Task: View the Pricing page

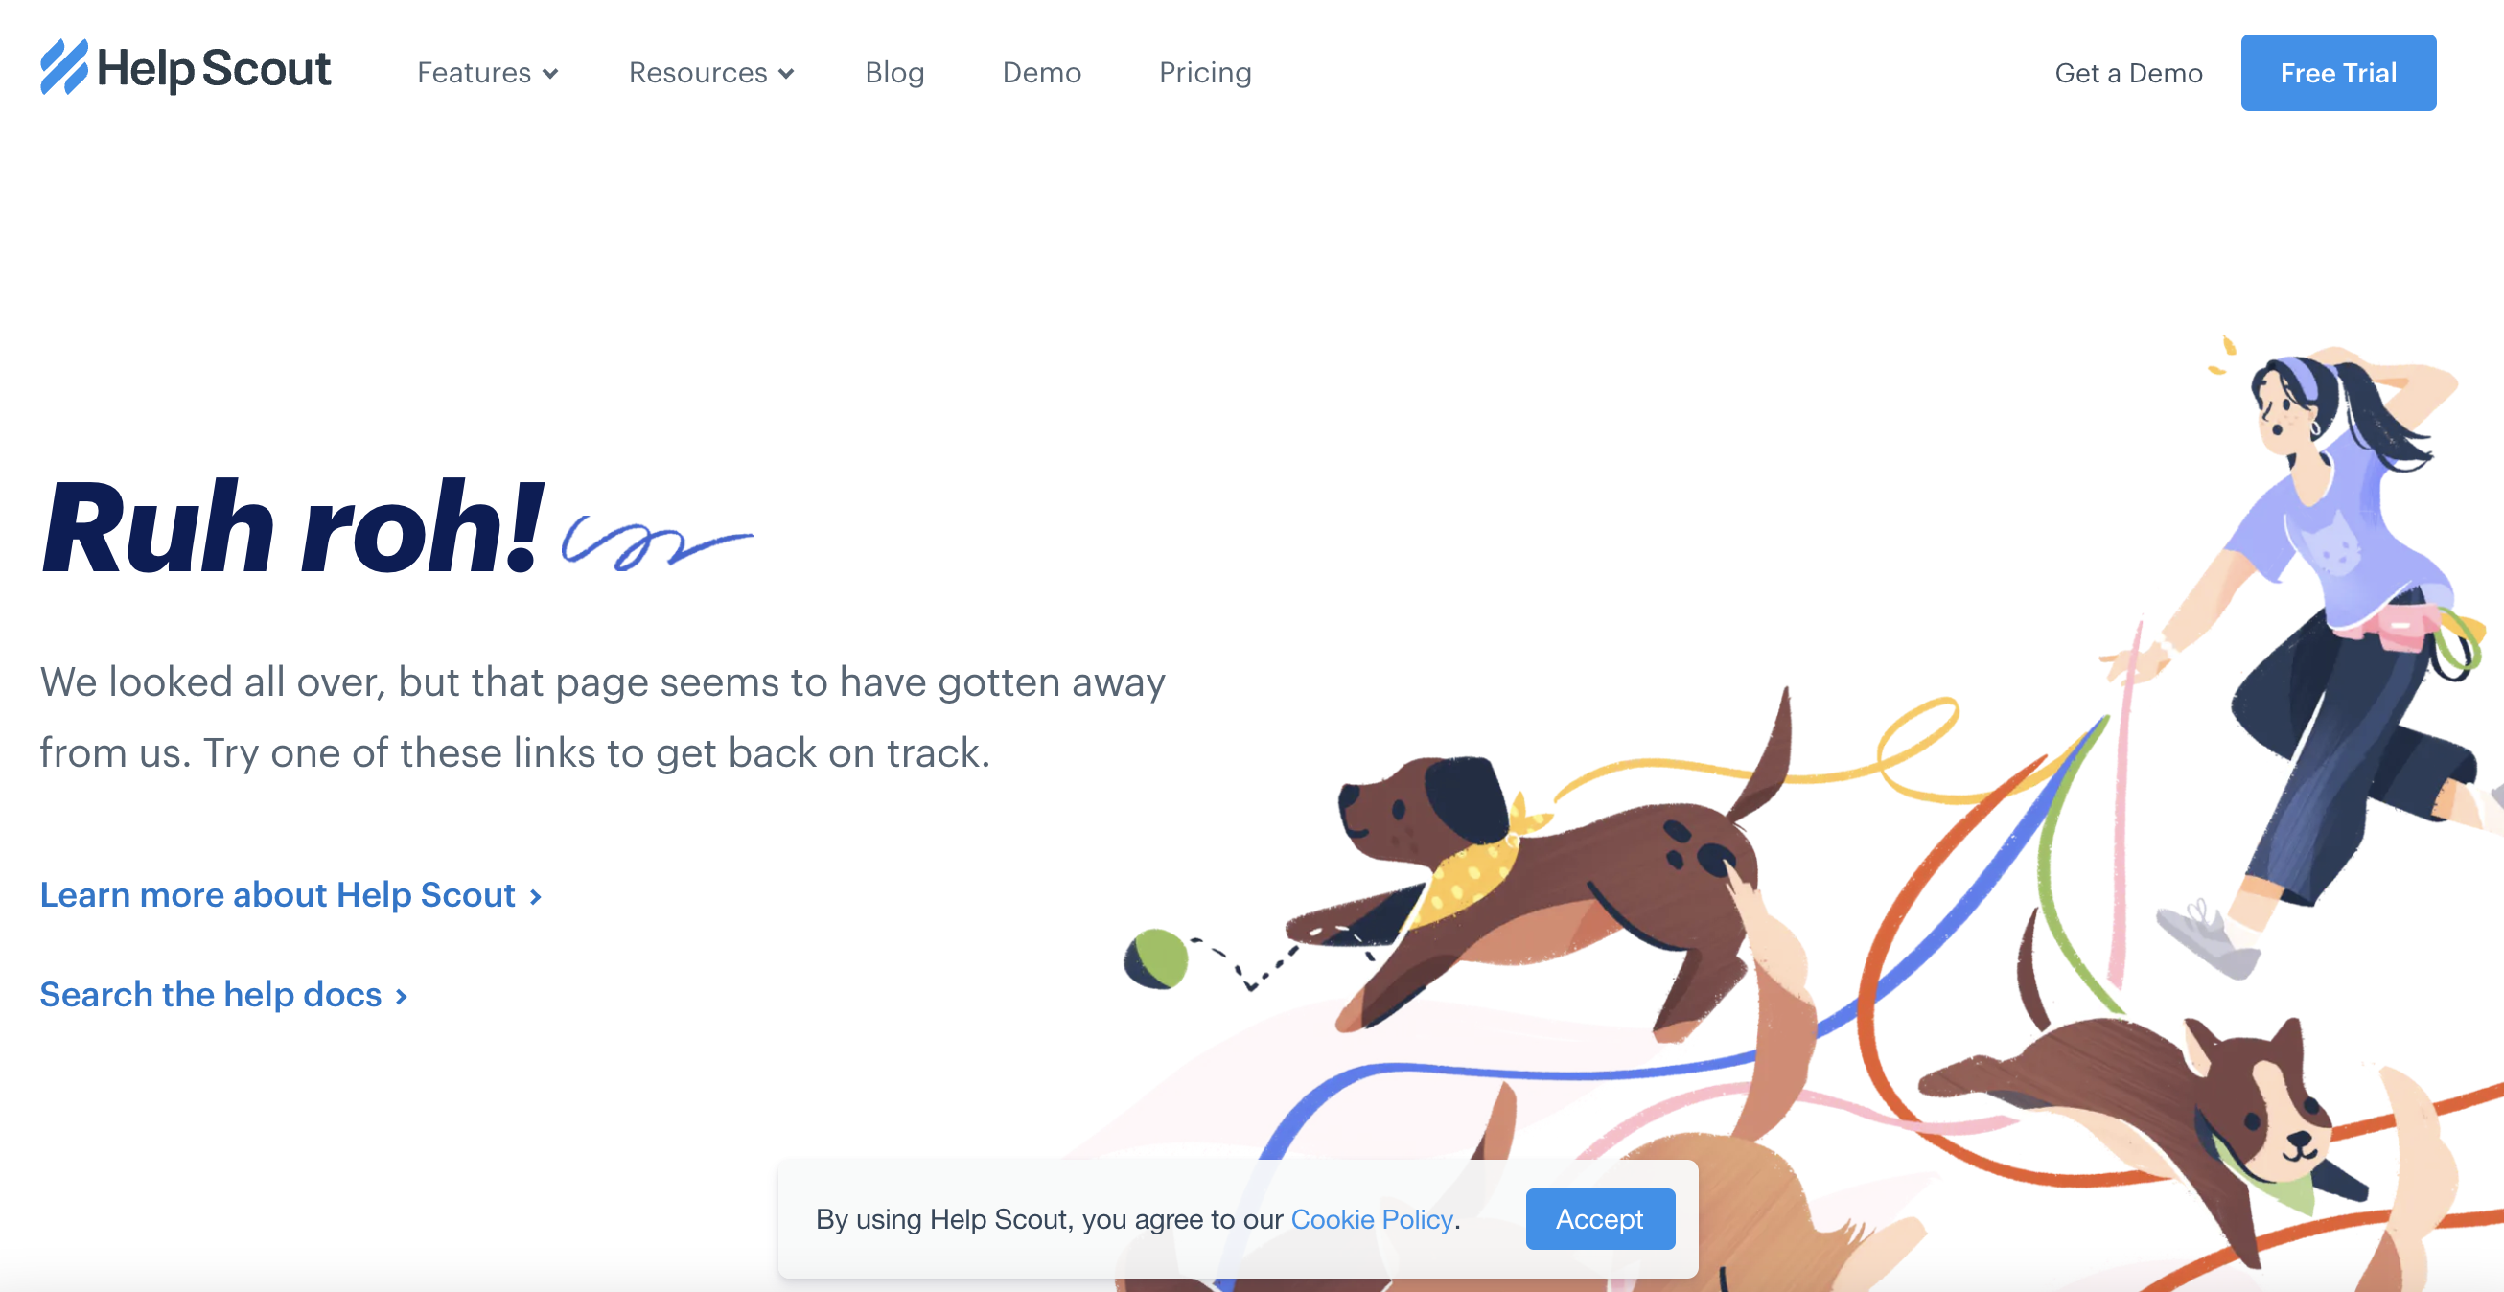Action: (1205, 73)
